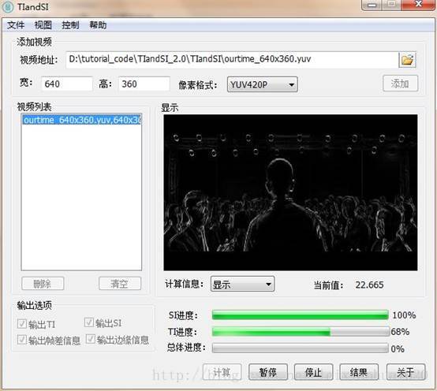Click the edge-detection video preview
The height and width of the screenshot is (391, 437).
pos(290,192)
